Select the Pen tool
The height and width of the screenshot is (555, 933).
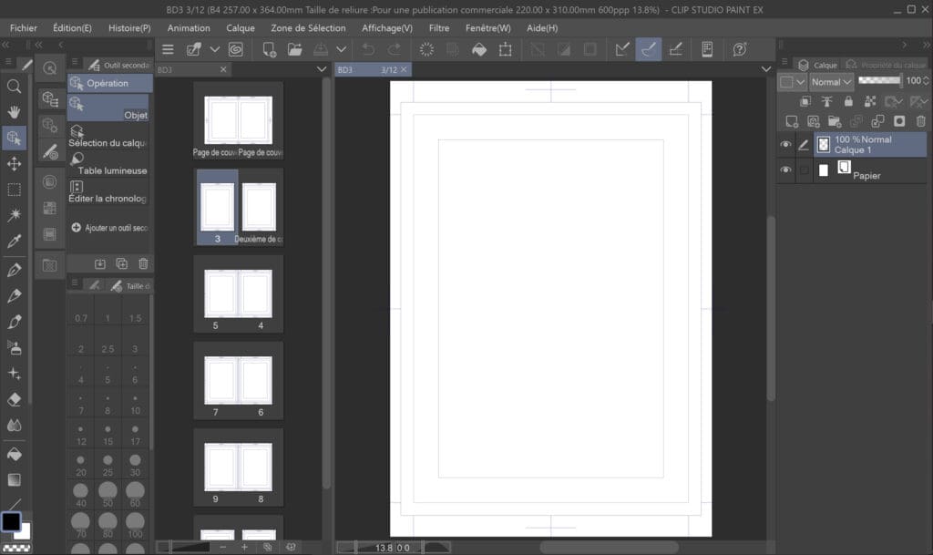pyautogui.click(x=15, y=270)
